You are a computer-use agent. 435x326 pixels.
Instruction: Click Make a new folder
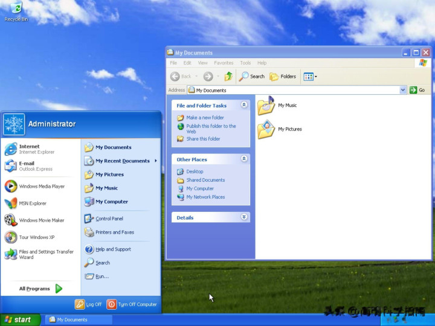[201, 118]
